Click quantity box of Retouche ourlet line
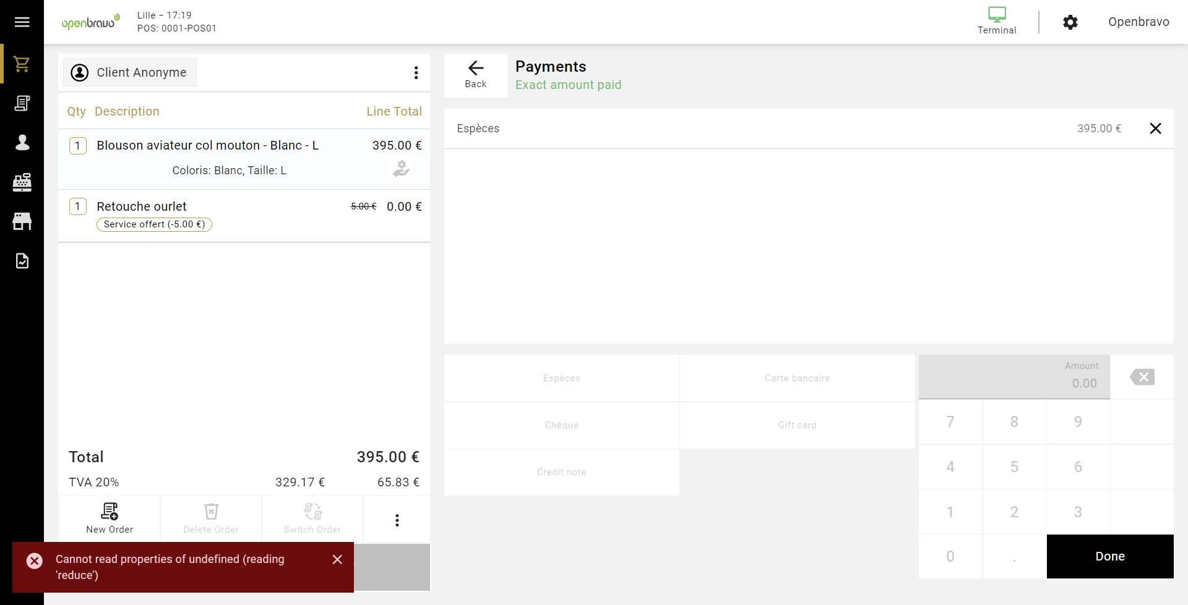Viewport: 1188px width, 605px height. pos(77,206)
